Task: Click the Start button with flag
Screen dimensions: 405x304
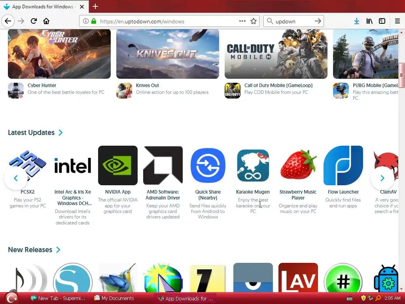Action: pos(11,298)
